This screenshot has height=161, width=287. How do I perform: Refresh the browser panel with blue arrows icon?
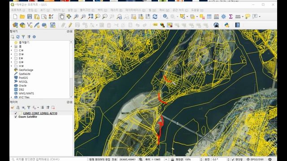pyautogui.click(x=18, y=37)
